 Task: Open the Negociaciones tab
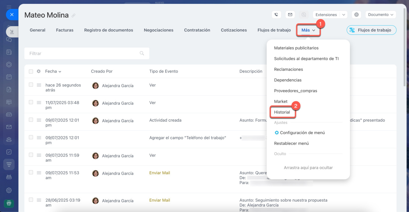click(158, 30)
